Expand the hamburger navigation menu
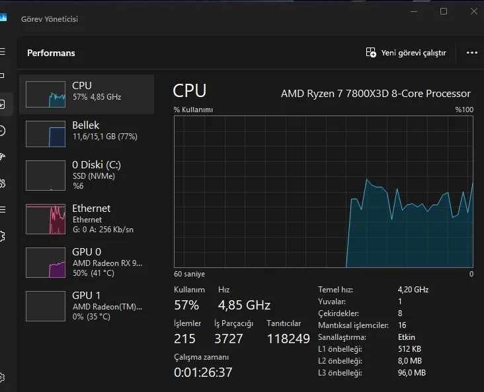 [x=3, y=51]
